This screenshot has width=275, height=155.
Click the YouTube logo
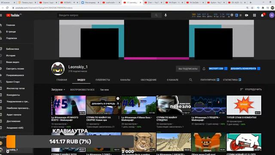pyautogui.click(x=13, y=15)
